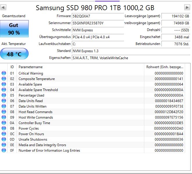Screen dimensions: 192x174
Task: Go to the next disk with right arrow
Action: pos(187,8)
